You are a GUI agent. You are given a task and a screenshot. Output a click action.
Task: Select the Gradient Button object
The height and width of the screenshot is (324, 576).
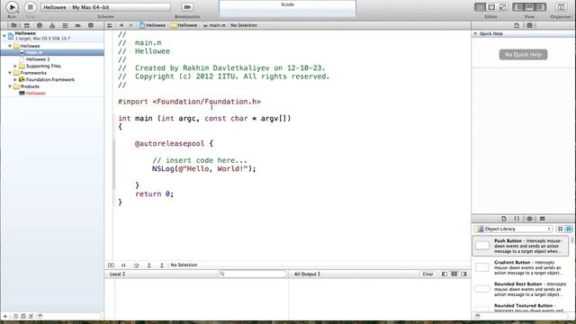[x=521, y=267]
